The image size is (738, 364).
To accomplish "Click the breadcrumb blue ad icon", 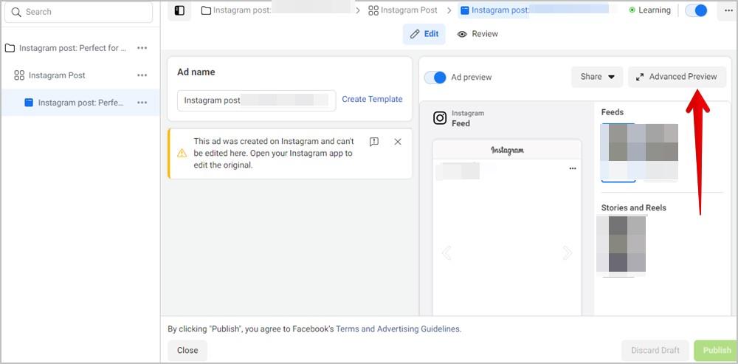I will point(464,10).
